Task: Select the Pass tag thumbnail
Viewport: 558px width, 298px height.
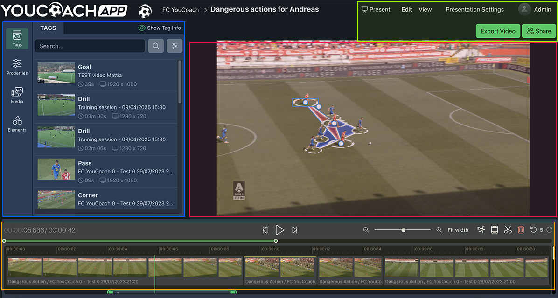Action: (x=56, y=169)
